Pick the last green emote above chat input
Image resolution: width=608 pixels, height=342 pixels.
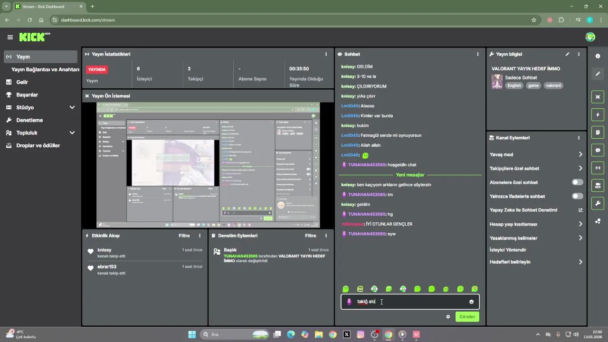pos(475,289)
